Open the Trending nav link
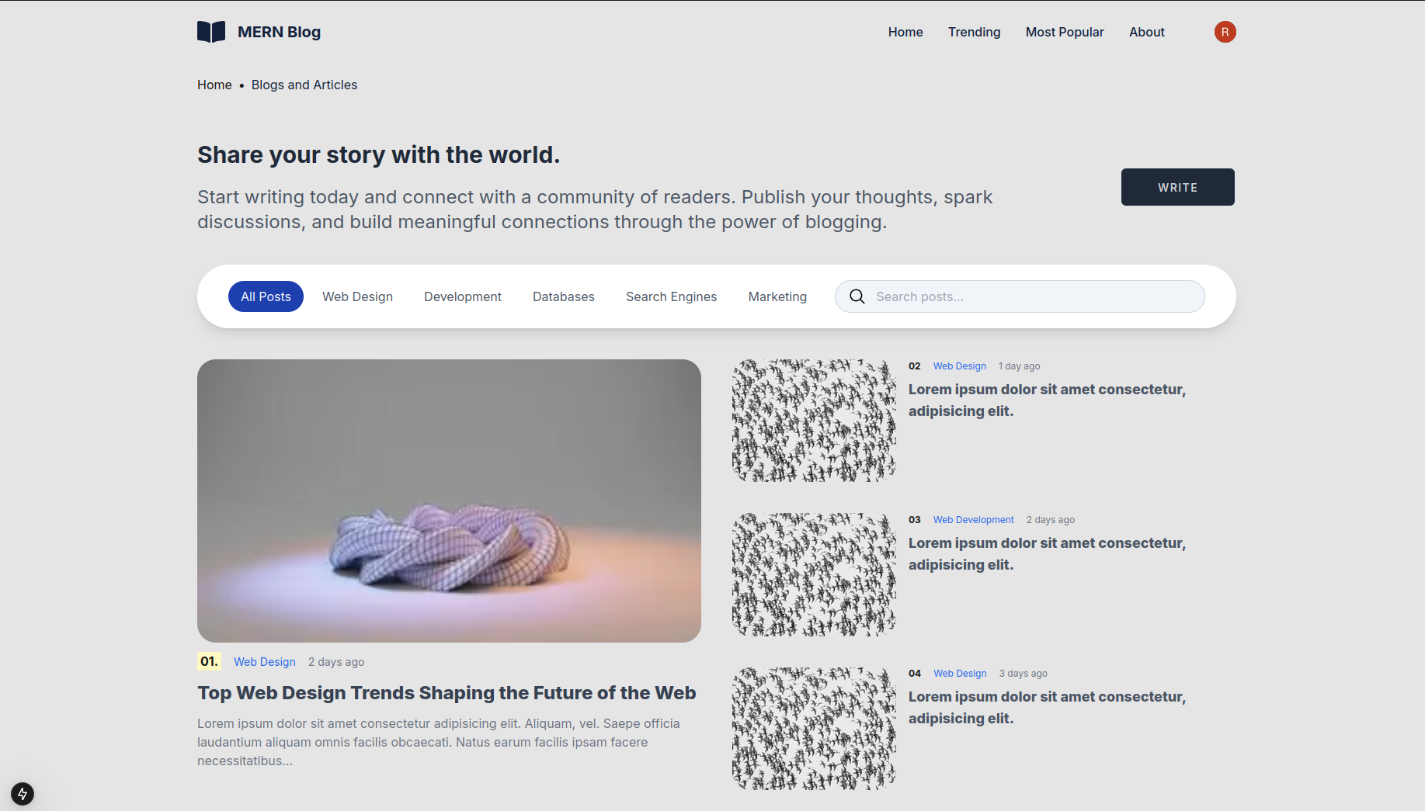Image resolution: width=1425 pixels, height=811 pixels. 974,32
